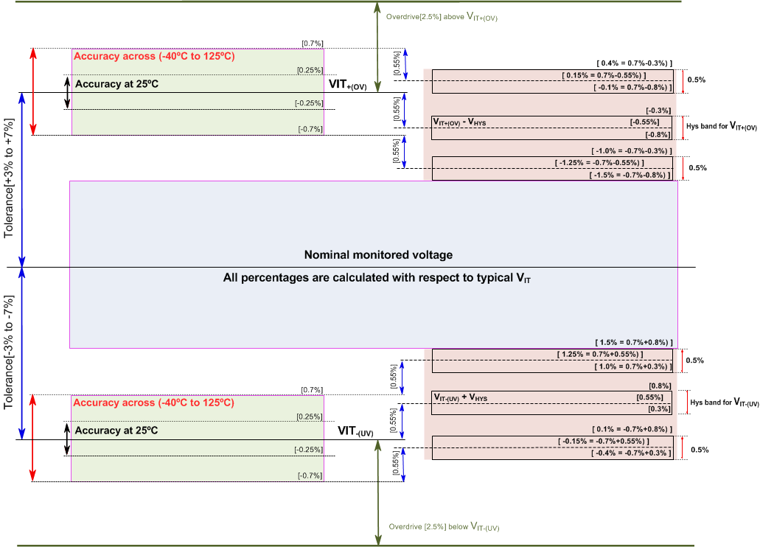Screen dimensions: 760x547
Task: Click the '[ -0.15% = -0.7%+0.55%) ]' equation
Action: pyautogui.click(x=603, y=441)
